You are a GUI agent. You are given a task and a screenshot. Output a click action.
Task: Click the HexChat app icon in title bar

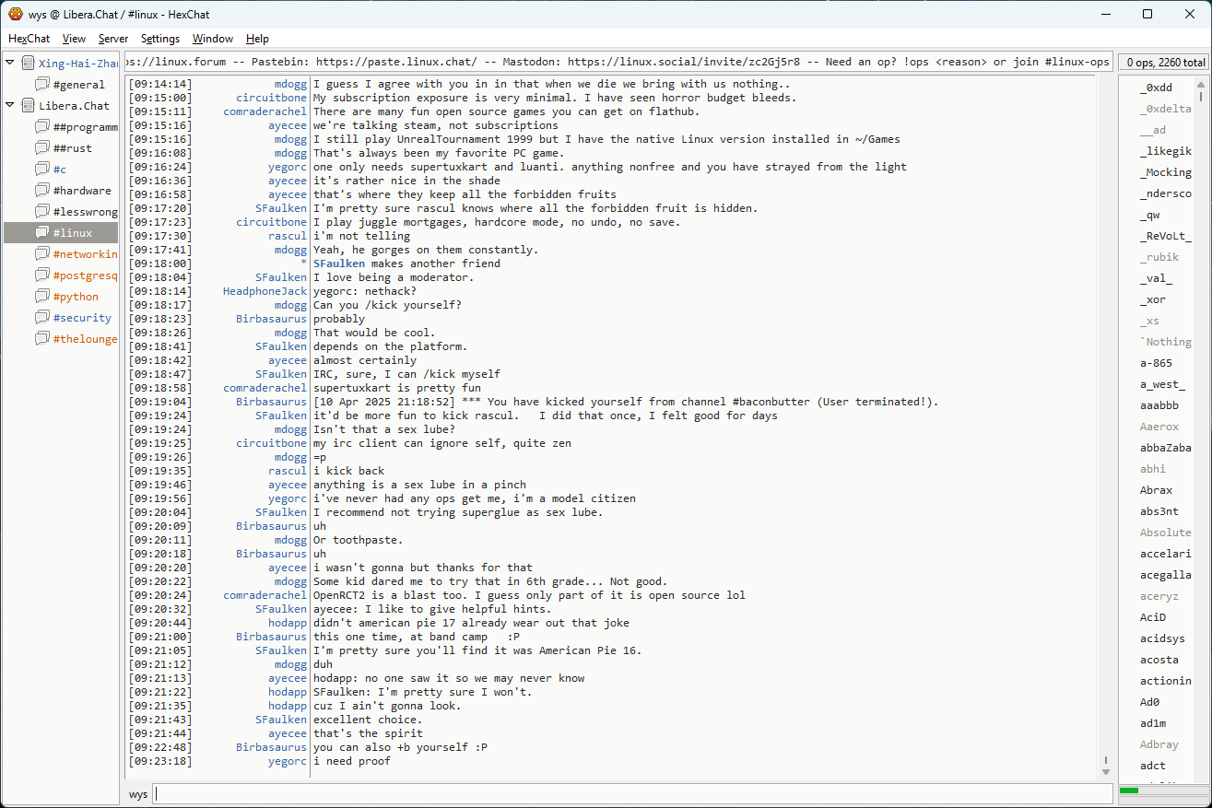[16, 14]
